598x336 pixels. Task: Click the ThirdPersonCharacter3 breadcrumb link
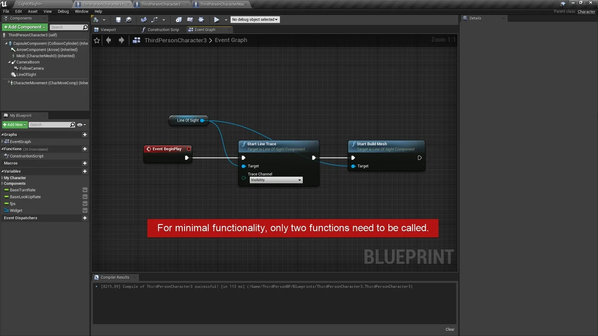tap(175, 40)
